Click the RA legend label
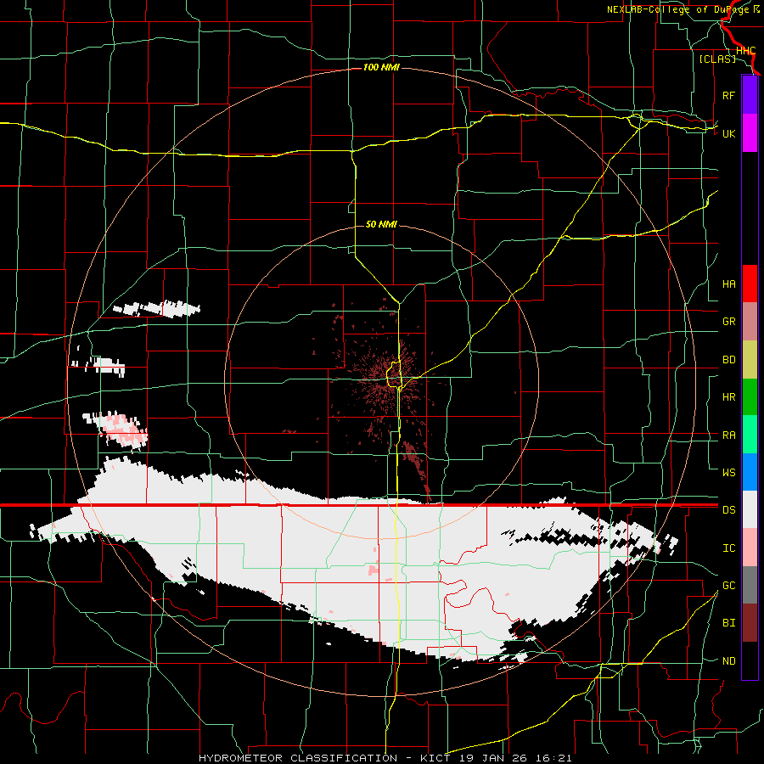 click(728, 435)
